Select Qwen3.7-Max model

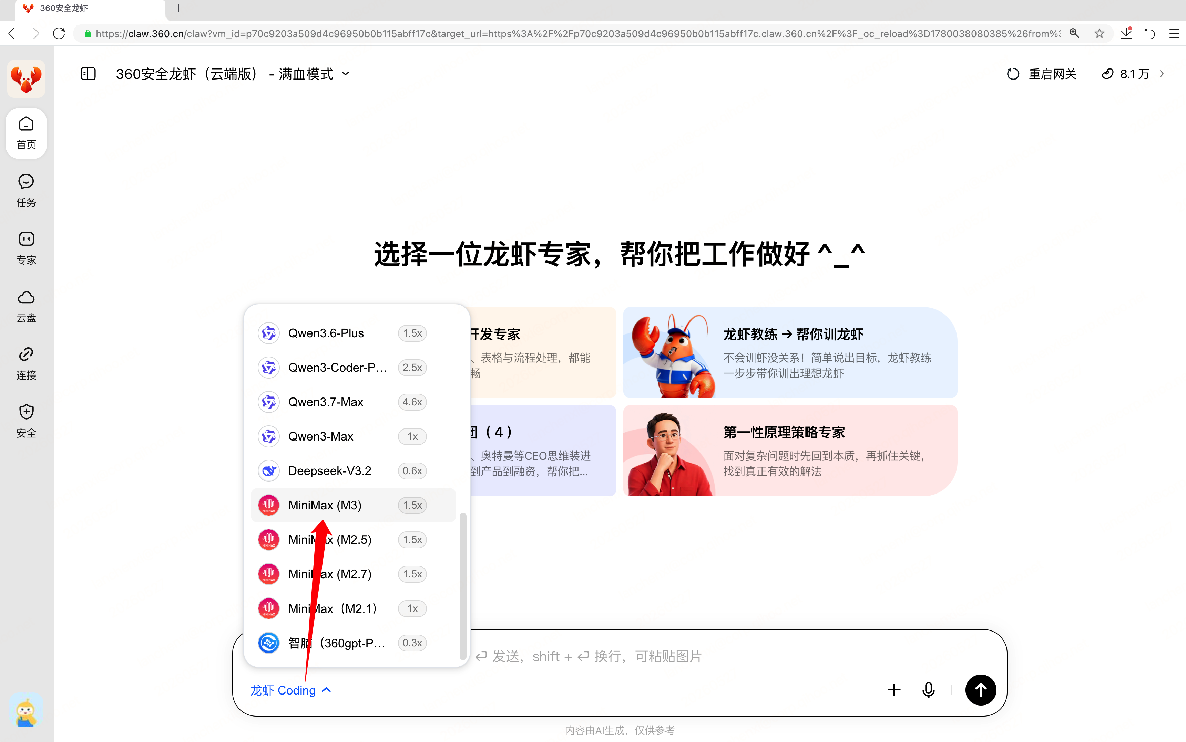pos(353,402)
